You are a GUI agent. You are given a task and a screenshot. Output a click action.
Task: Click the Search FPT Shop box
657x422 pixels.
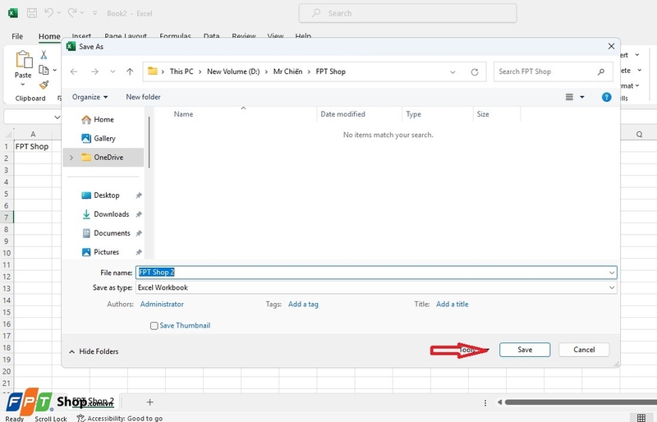pos(544,71)
